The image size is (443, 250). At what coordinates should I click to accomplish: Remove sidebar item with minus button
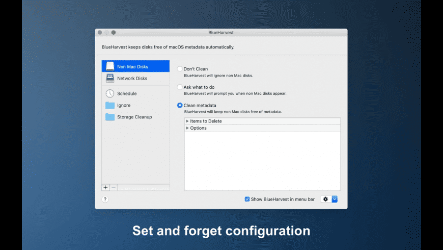pyautogui.click(x=114, y=187)
